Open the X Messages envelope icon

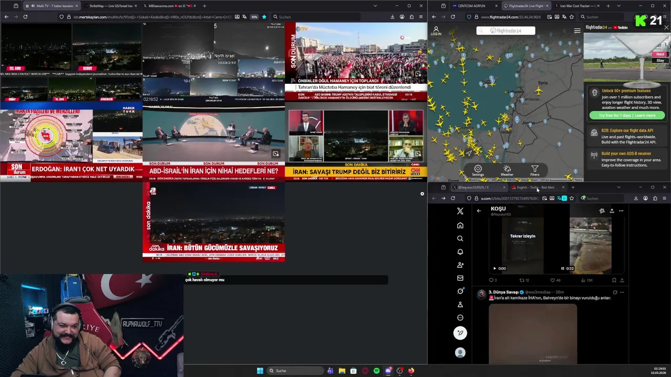pos(460,278)
